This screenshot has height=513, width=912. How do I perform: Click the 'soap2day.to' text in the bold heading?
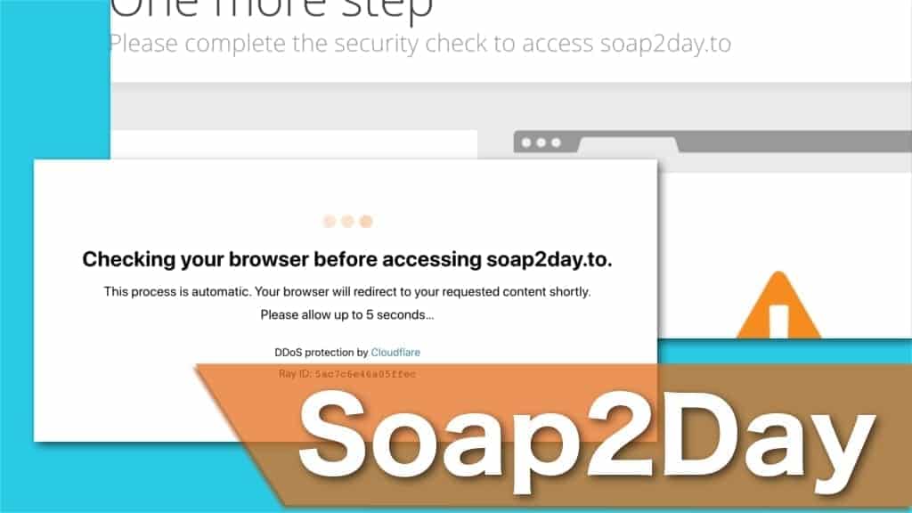pyautogui.click(x=549, y=259)
